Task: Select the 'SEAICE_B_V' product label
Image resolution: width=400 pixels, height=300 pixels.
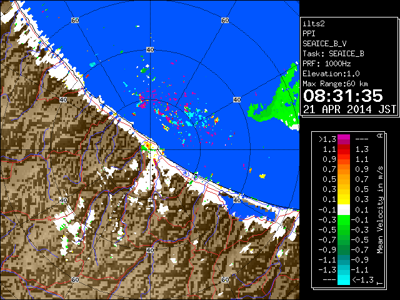Action: [x=324, y=44]
